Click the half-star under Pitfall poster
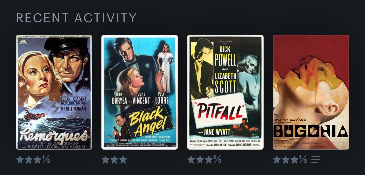The height and width of the screenshot is (175, 365). [x=217, y=160]
